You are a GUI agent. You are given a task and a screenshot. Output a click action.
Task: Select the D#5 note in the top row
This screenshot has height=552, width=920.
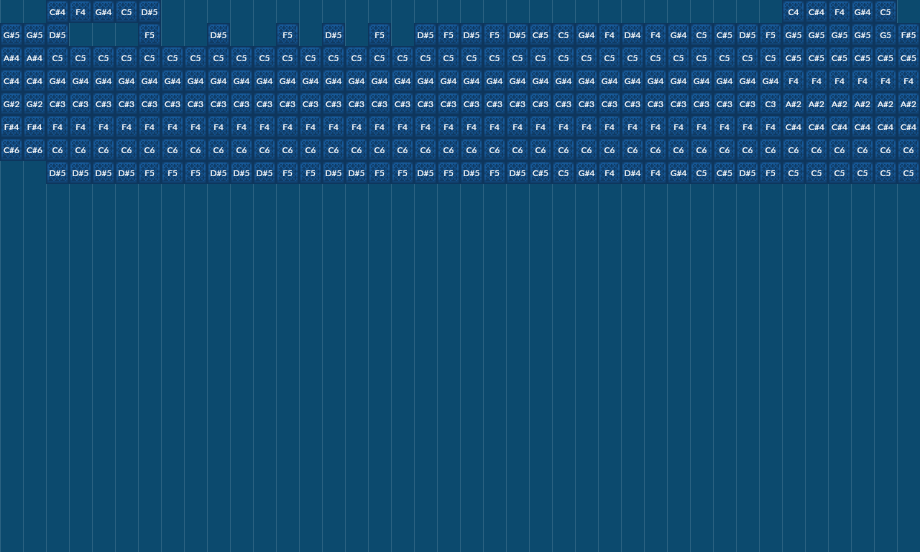tap(149, 12)
